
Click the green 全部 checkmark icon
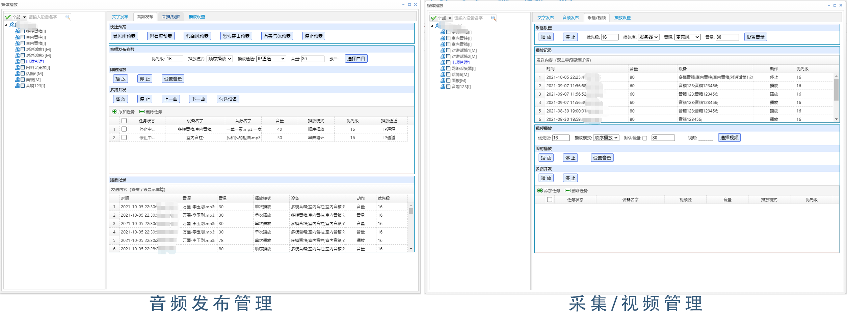click(8, 17)
